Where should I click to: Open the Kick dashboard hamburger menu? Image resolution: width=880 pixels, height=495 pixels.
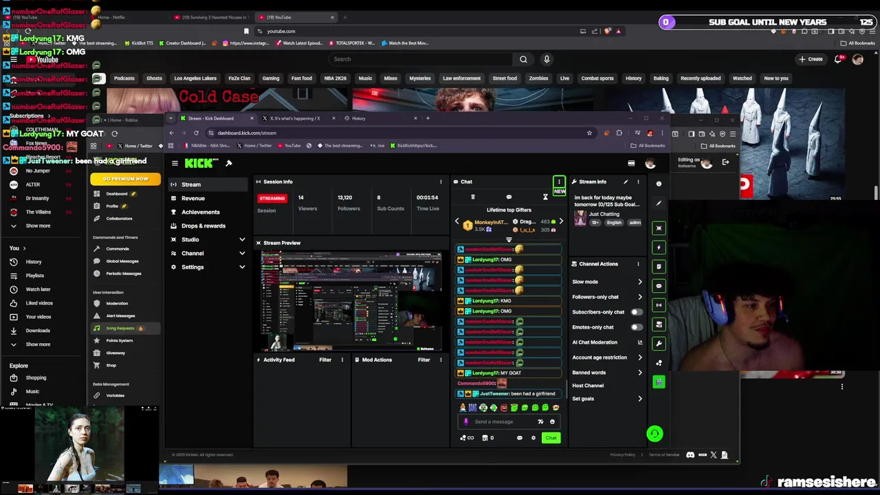coord(175,163)
